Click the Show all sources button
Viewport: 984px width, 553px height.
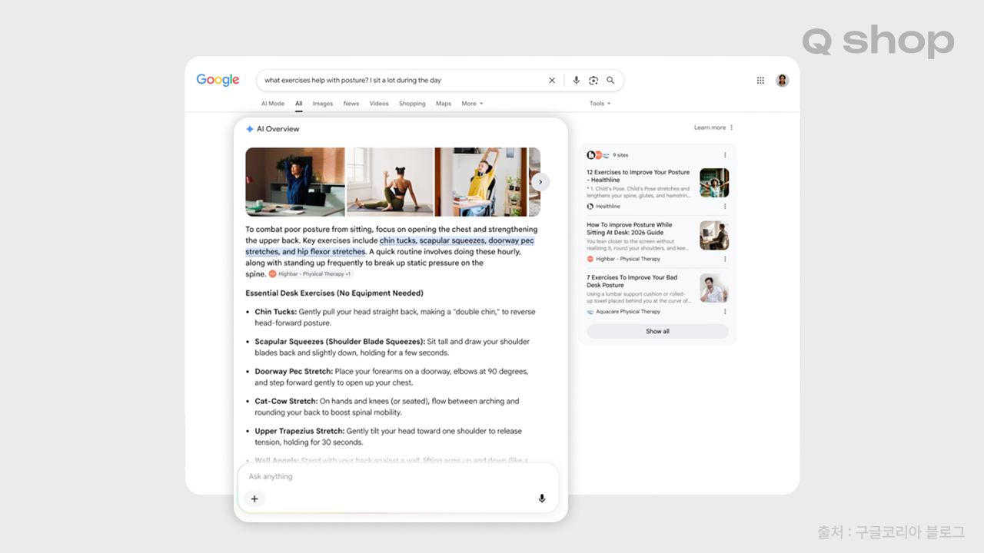(x=657, y=331)
